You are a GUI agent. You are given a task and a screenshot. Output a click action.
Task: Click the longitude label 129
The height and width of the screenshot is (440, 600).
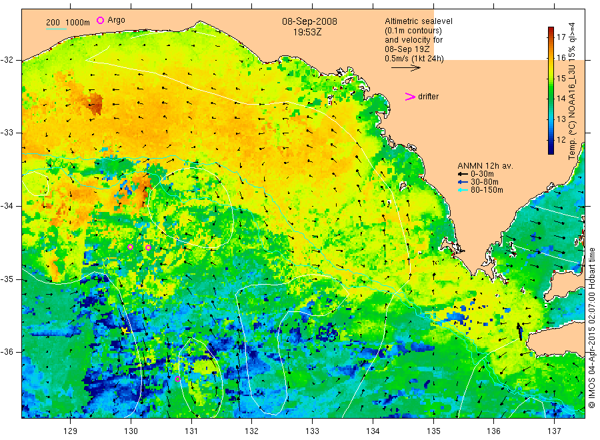point(70,431)
